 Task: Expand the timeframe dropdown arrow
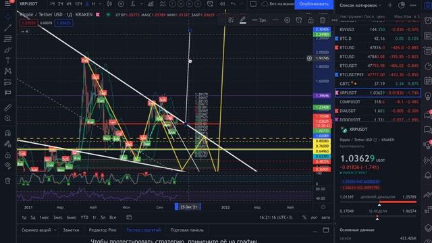[x=100, y=4]
